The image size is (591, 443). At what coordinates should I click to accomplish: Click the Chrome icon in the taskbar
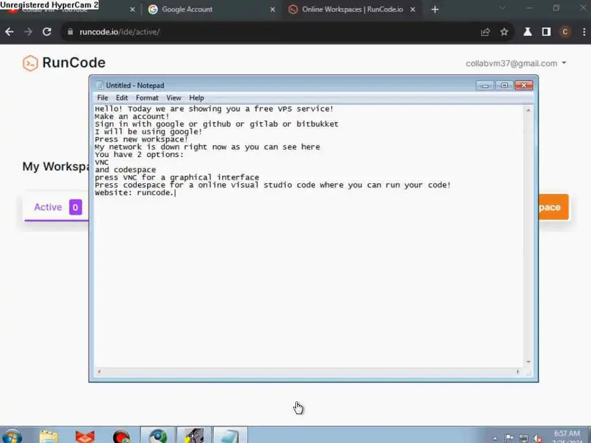[x=158, y=436]
